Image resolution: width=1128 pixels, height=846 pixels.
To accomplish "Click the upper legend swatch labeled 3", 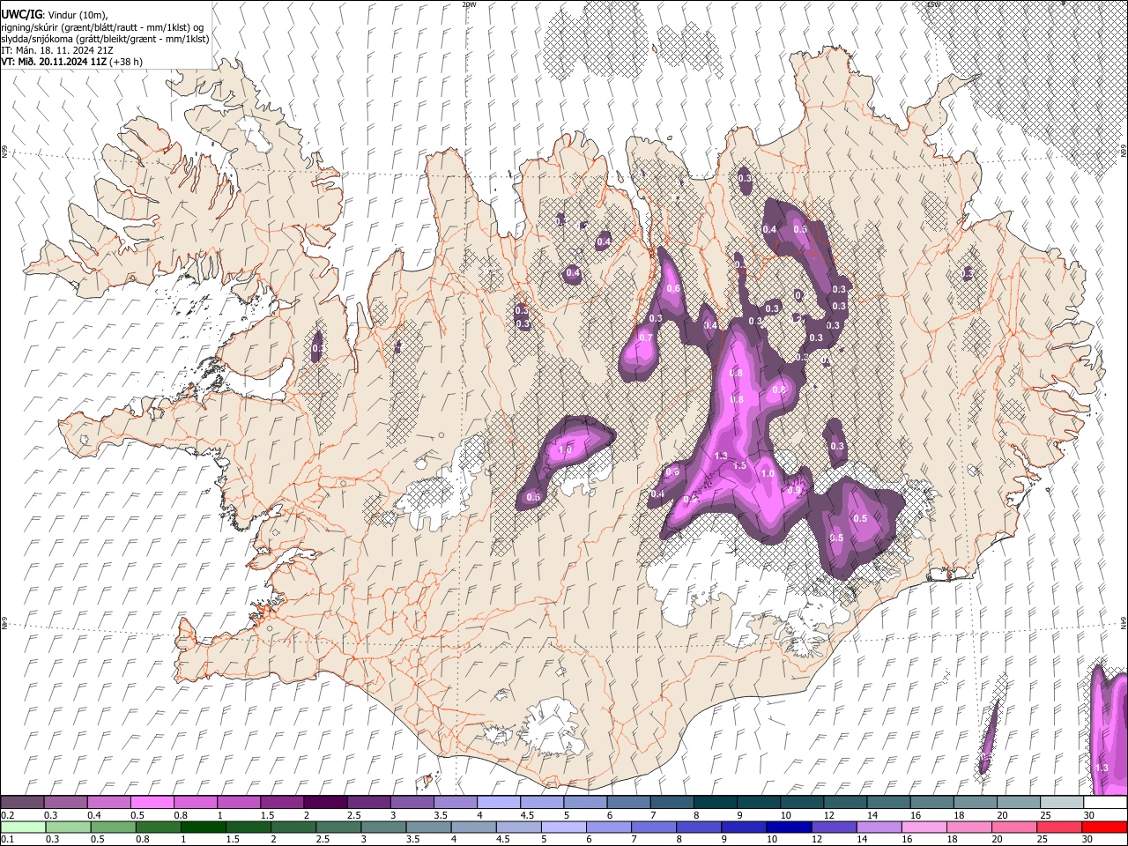I will tap(412, 803).
